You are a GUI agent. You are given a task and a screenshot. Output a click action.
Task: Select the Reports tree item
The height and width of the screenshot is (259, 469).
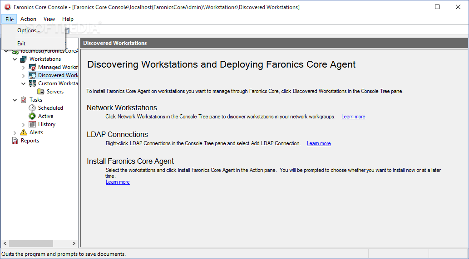click(30, 141)
